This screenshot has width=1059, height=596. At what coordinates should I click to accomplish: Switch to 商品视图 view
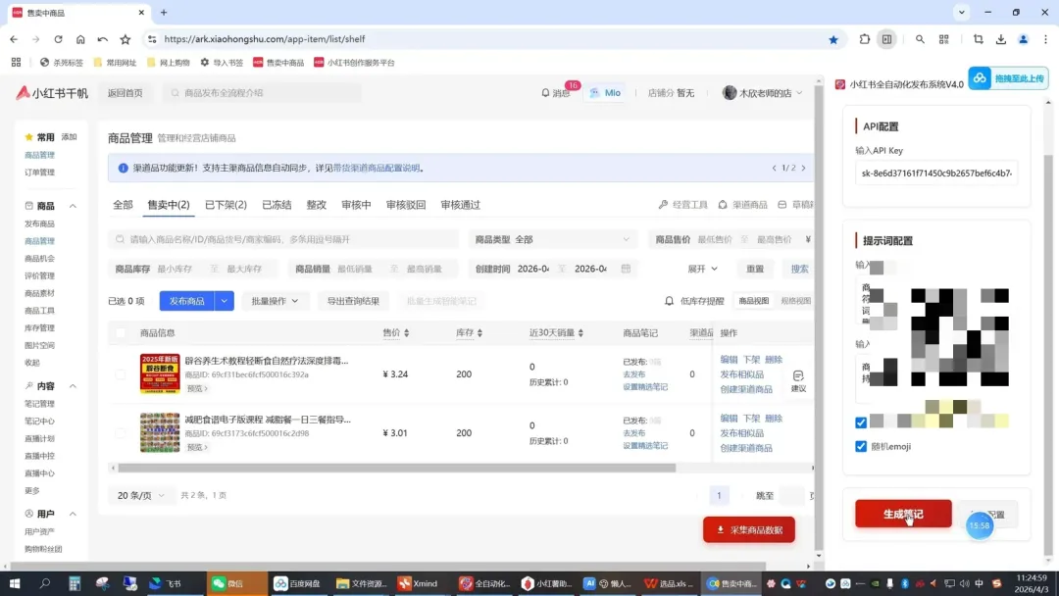[754, 301]
